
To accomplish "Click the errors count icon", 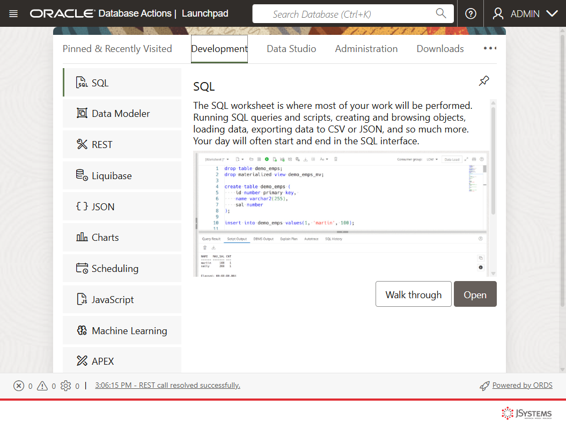I will tap(19, 386).
